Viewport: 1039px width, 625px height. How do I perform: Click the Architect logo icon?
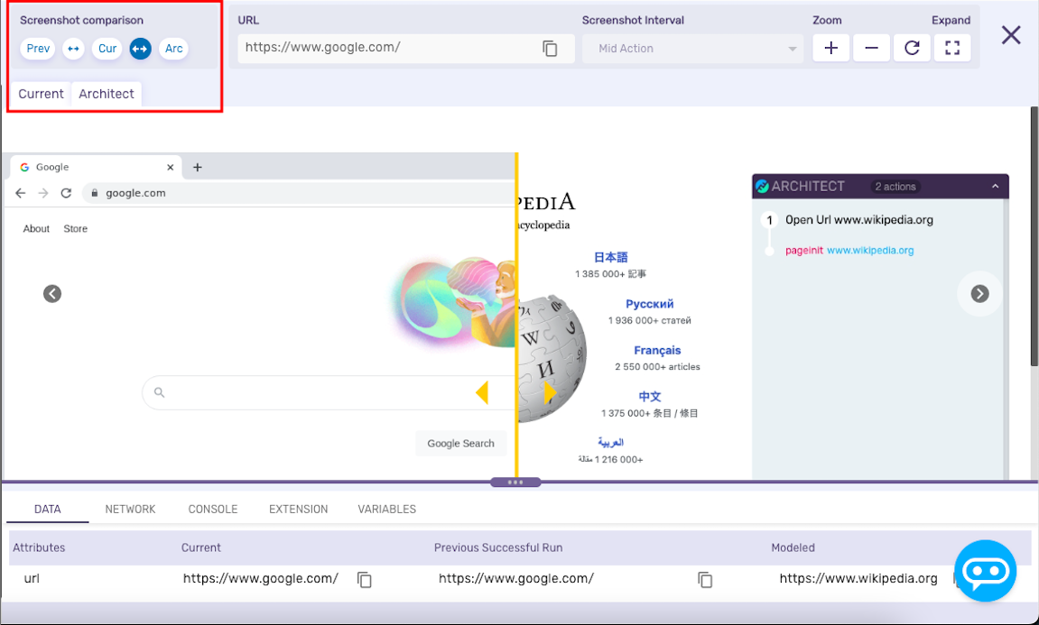[x=762, y=187]
